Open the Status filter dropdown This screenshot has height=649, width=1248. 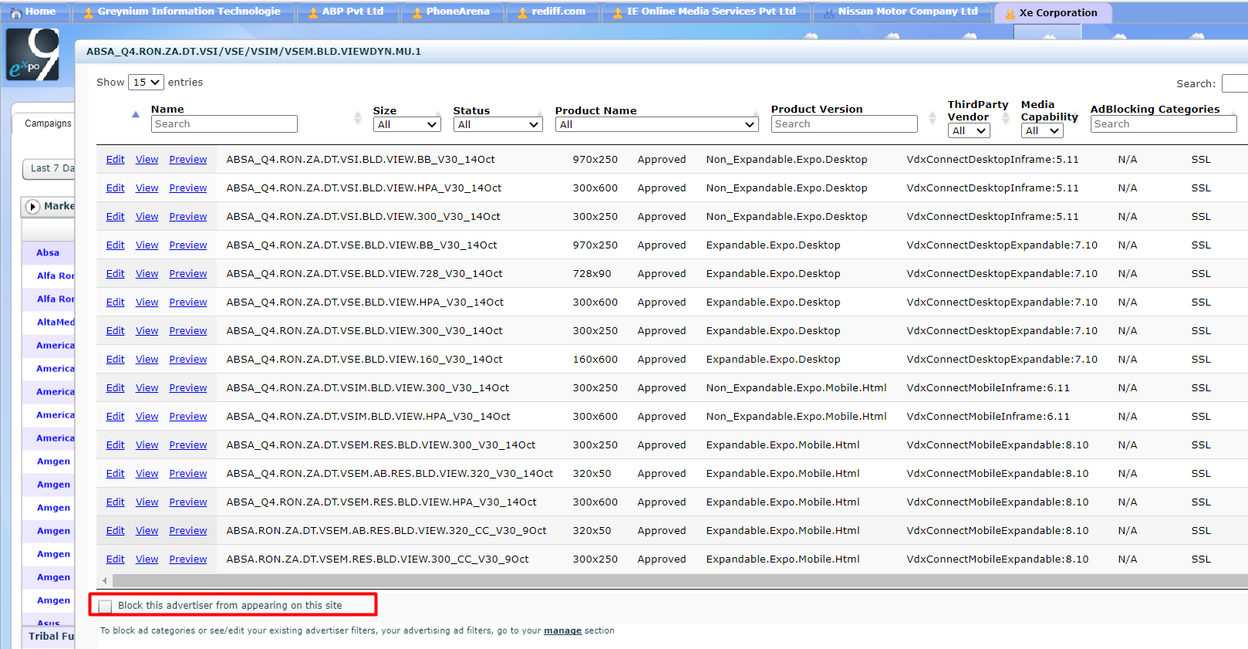498,125
